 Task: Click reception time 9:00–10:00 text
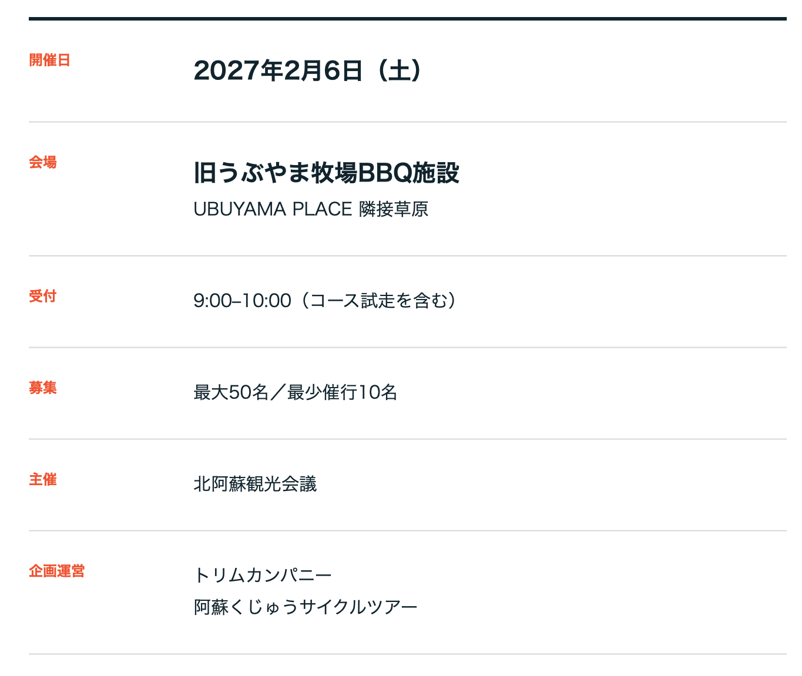(x=242, y=301)
